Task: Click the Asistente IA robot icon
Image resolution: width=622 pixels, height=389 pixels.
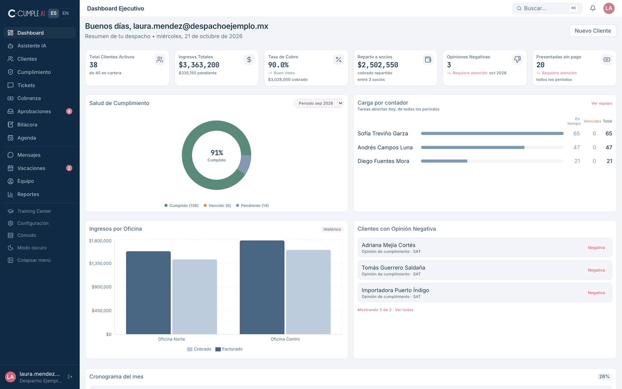Action: point(10,46)
